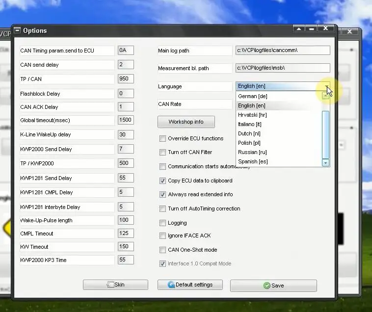The height and width of the screenshot is (312, 372).
Task: Close the Options dialog
Action: (326, 28)
